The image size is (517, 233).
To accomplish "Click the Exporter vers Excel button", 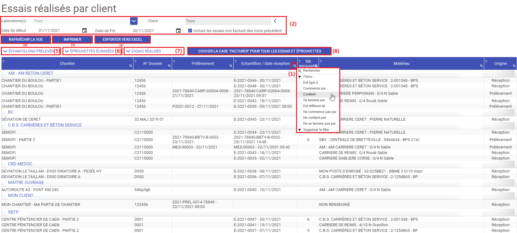I will click(x=122, y=40).
